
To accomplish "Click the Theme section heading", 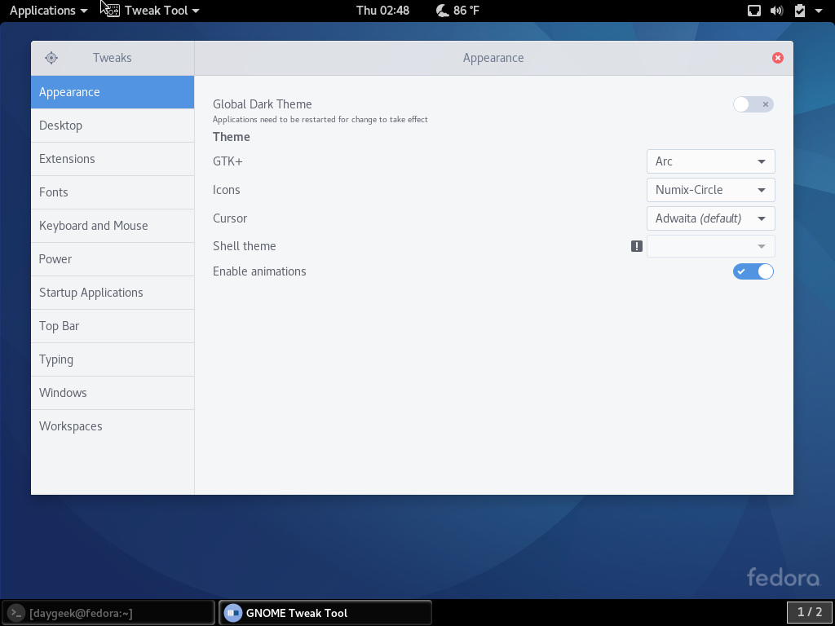I will point(231,137).
